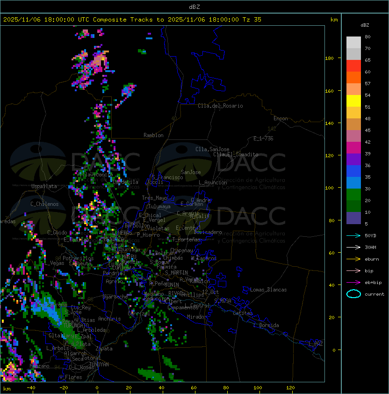Click the 'Mirador' map label

(x=197, y=317)
